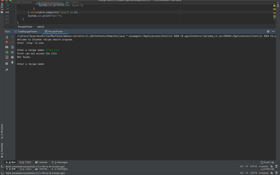Click yellow inspection warning indicator in editor
280x175 pixels.
pos(274,6)
